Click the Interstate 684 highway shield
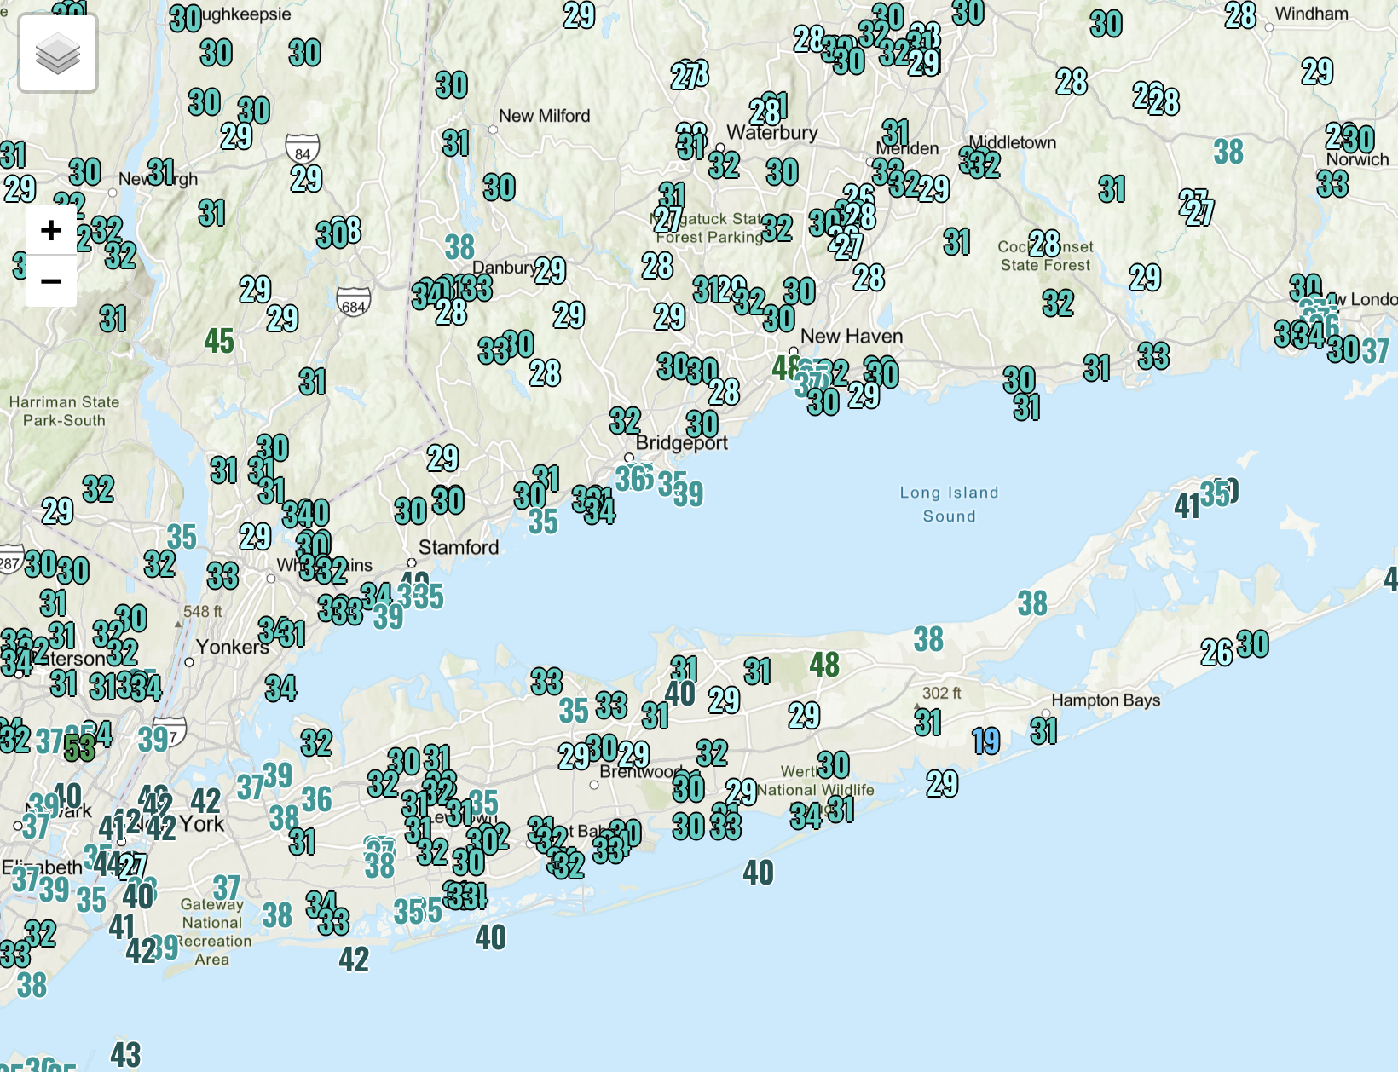The width and height of the screenshot is (1398, 1072). [x=353, y=302]
